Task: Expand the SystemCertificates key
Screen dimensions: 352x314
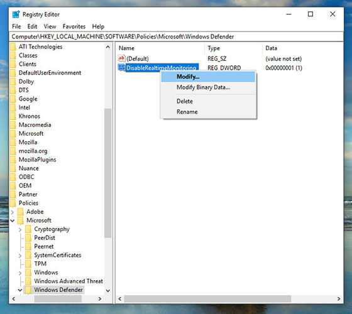Action: pos(20,256)
